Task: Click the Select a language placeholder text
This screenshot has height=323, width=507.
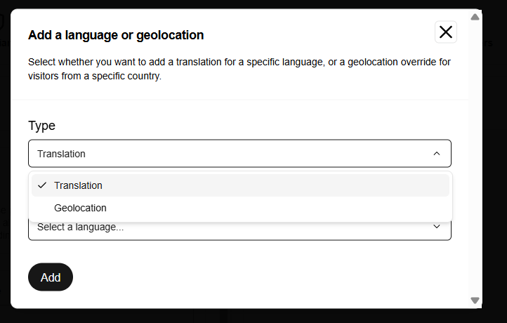Action: pos(81,227)
